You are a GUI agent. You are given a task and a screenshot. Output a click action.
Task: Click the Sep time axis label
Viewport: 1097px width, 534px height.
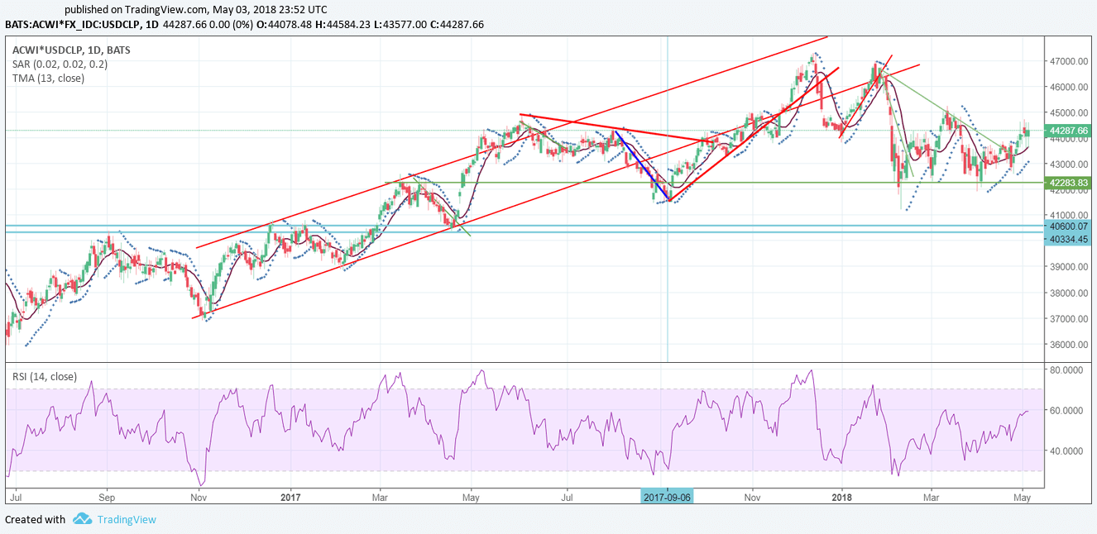[x=107, y=498]
